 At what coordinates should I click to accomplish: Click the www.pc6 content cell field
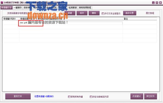coord(71,23)
